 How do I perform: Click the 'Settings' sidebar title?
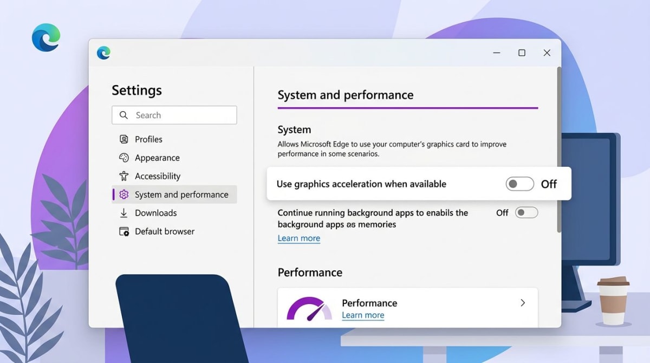[x=136, y=90]
